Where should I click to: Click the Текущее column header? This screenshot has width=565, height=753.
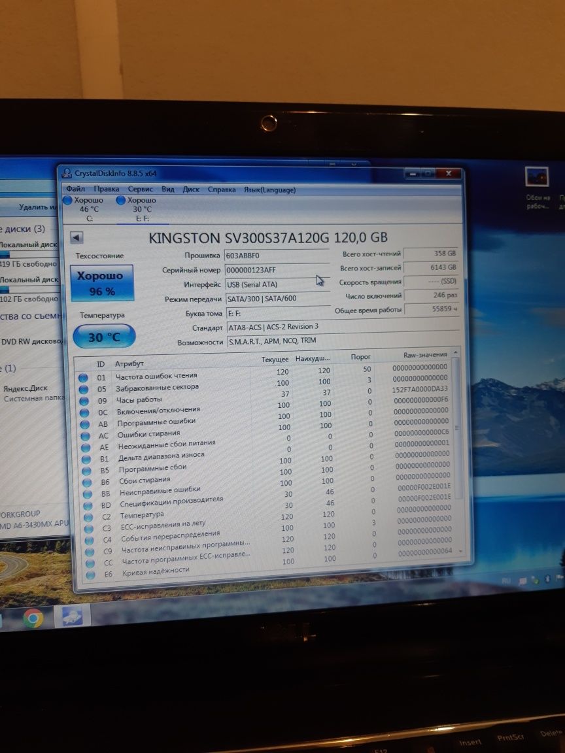275,359
